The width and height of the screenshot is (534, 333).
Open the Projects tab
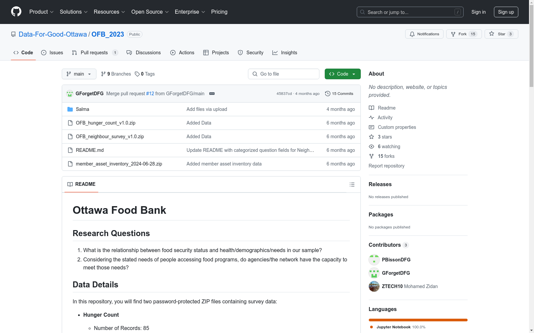point(216,53)
